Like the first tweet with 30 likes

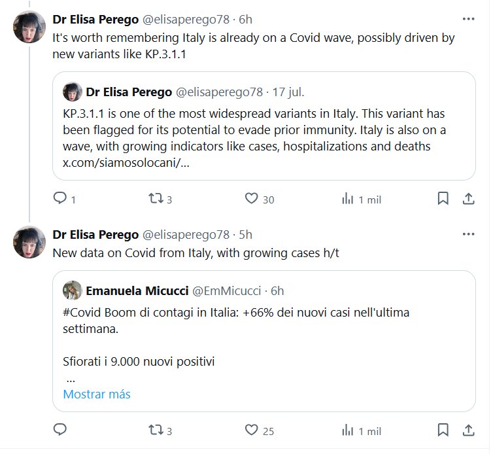252,198
